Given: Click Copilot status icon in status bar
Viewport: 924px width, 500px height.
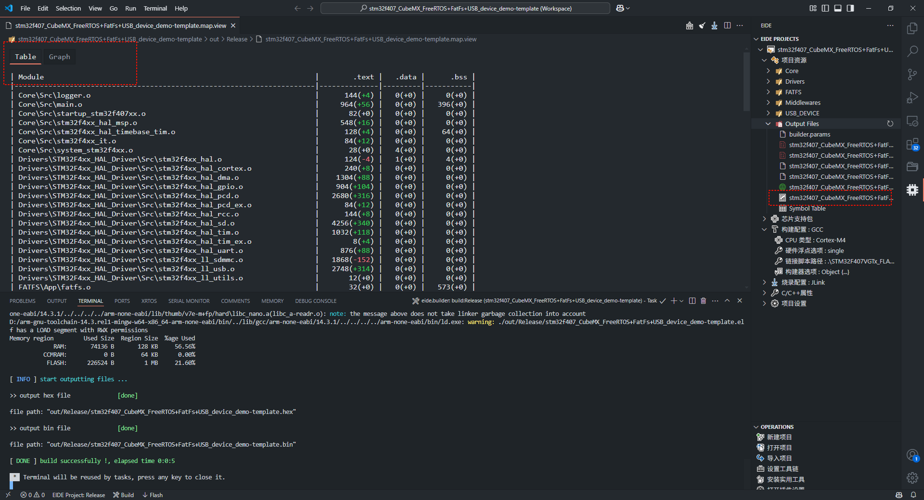Looking at the screenshot, I should [x=899, y=495].
